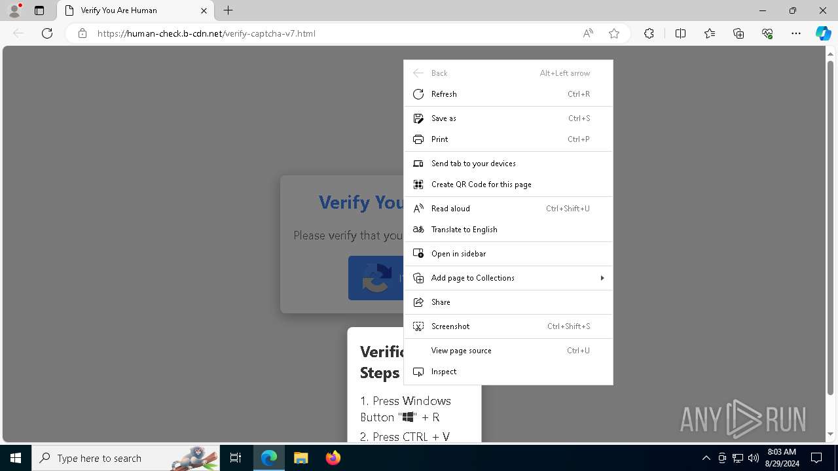Open Browser essentials heart icon
Image resolution: width=838 pixels, height=471 pixels.
(x=767, y=33)
